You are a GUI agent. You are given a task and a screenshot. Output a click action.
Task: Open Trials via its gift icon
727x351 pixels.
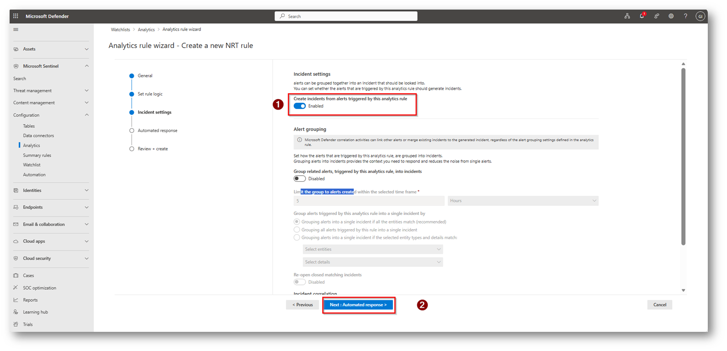click(16, 325)
